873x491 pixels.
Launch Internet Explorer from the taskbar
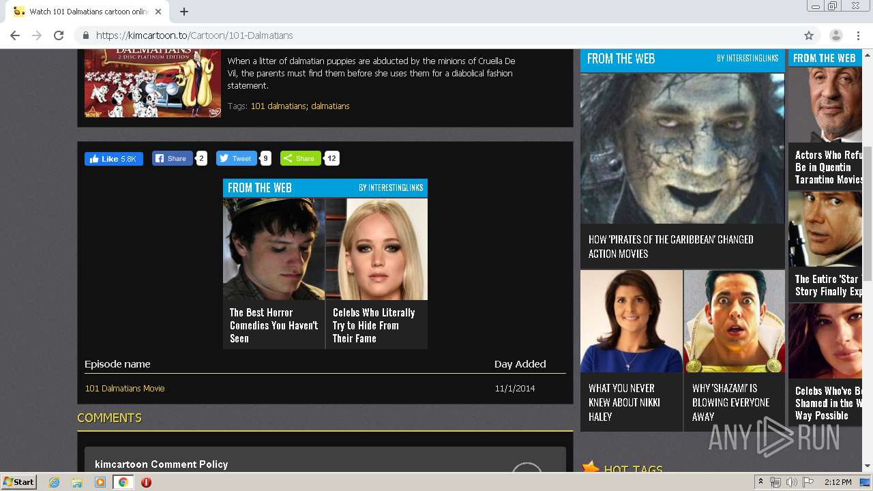[54, 482]
